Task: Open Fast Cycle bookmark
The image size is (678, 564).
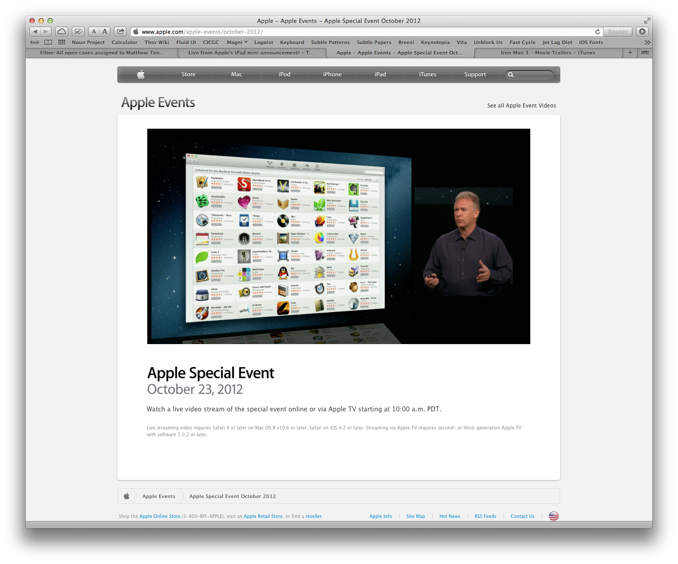Action: [x=523, y=42]
